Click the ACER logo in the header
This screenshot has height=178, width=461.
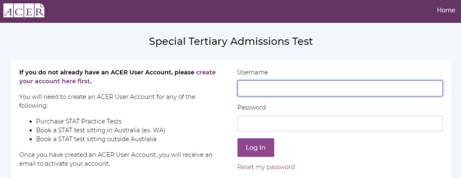point(24,11)
